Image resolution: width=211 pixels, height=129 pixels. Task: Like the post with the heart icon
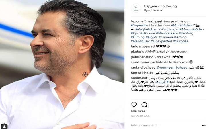pos(134,105)
